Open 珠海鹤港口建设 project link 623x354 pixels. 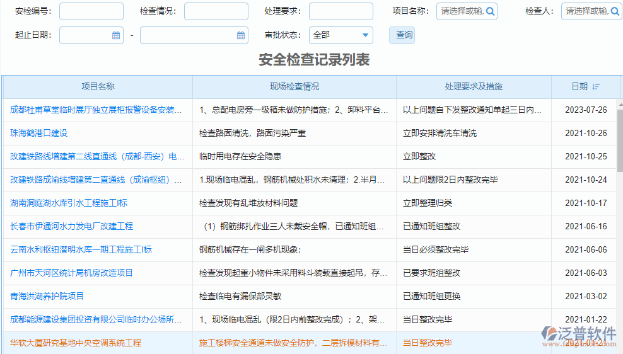coord(39,133)
